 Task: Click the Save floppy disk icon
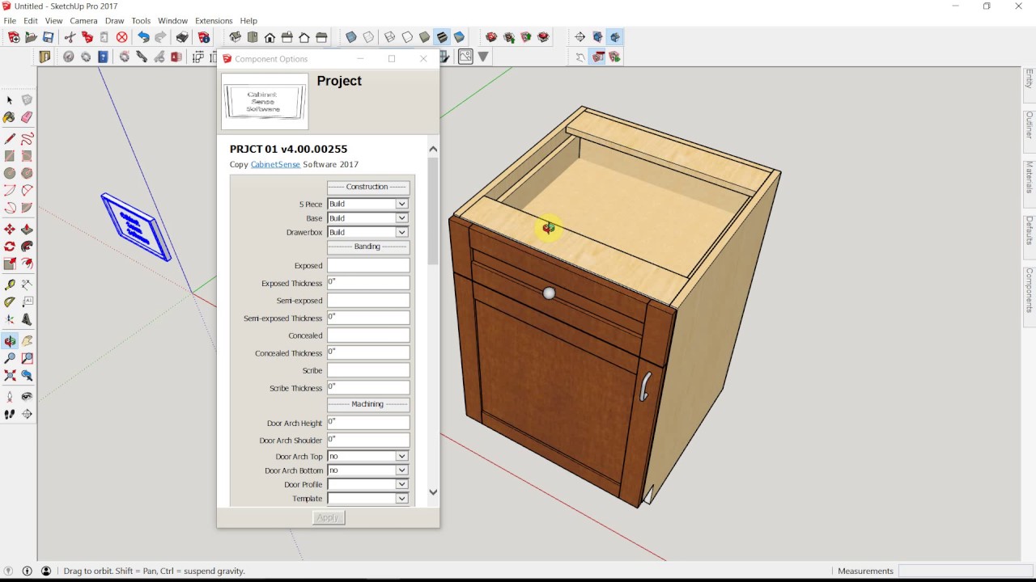click(48, 37)
